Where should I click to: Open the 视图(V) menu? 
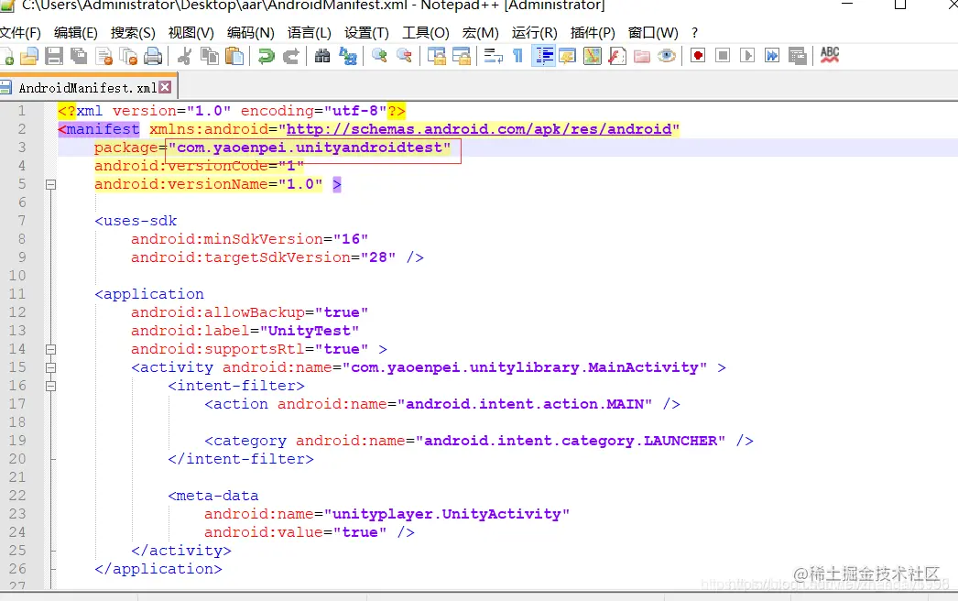tap(191, 33)
